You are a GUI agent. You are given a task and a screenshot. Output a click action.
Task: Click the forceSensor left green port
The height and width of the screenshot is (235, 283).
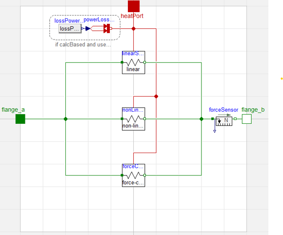[x=213, y=118]
